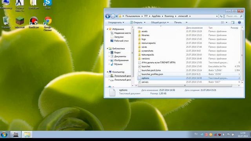The image size is (251, 141).
Task: Show hidden toolbar commands chevron
Action: (x=187, y=23)
